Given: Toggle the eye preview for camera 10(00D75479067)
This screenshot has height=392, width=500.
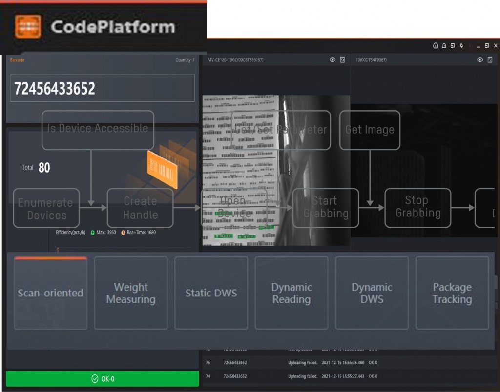Looking at the screenshot, I should click(479, 59).
